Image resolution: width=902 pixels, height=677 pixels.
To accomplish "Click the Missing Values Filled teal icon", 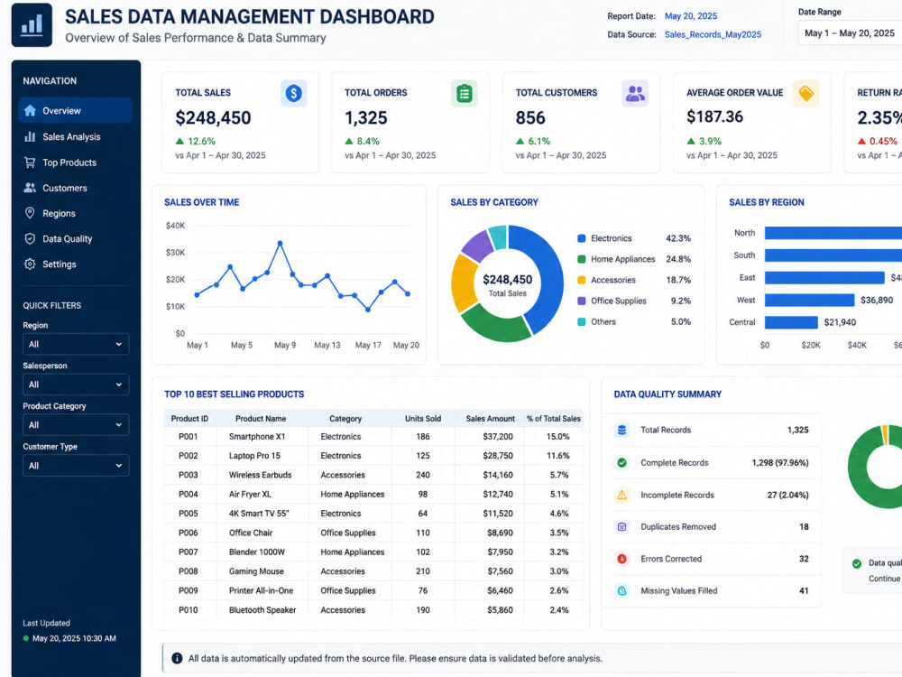I will click(621, 590).
